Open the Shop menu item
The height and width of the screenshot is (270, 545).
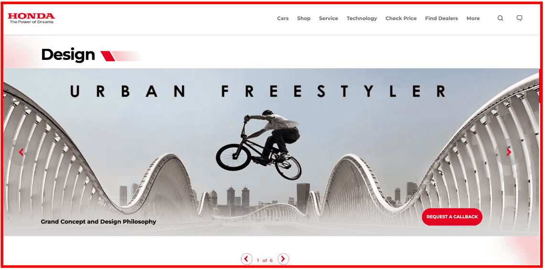(304, 19)
